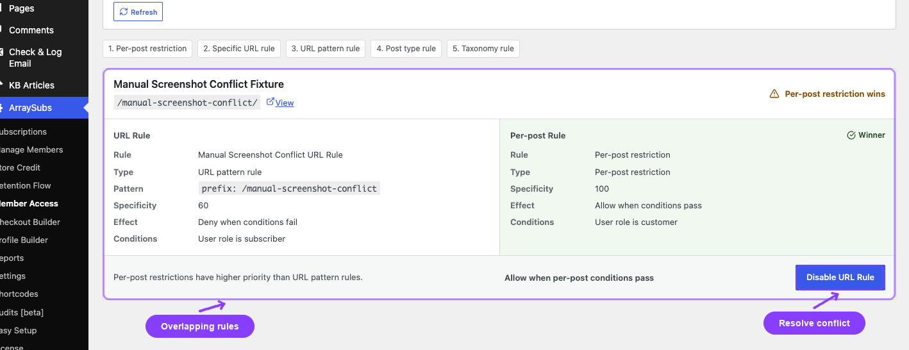Click the URL Rule specificity value 60
Viewport: 909px width, 350px height.
pos(203,205)
